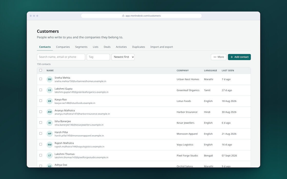View the Duplicates tab

coord(139,47)
